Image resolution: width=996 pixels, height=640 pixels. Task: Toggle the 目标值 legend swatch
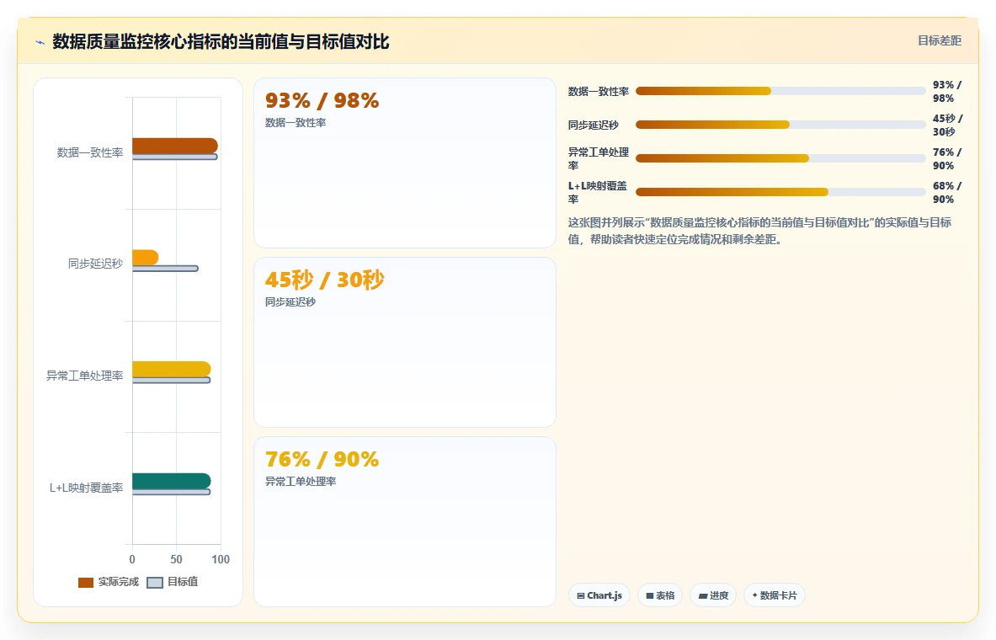(x=155, y=582)
